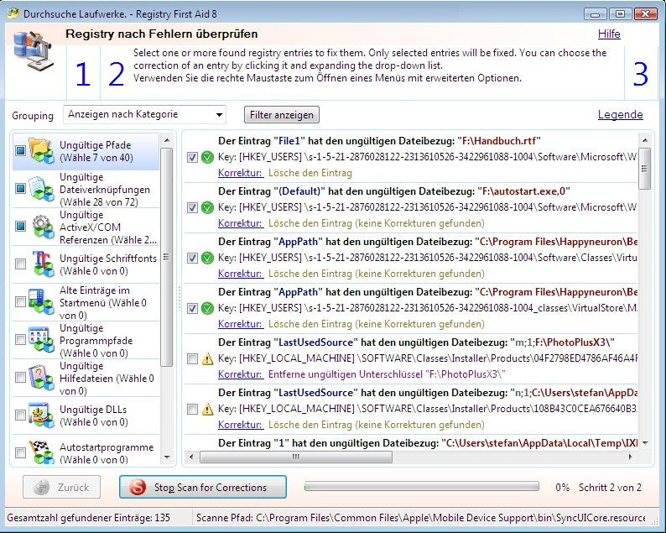Open Korrektur options for File1 entry
This screenshot has width=666, height=533.
coord(241,173)
